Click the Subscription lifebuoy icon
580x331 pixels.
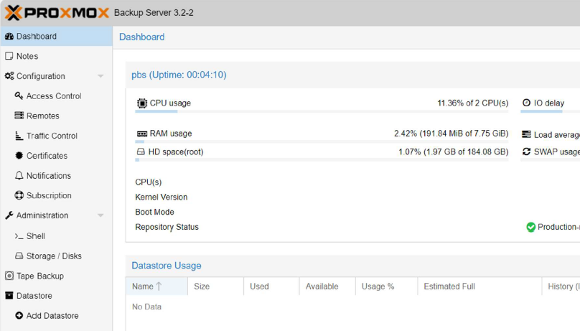coord(19,195)
